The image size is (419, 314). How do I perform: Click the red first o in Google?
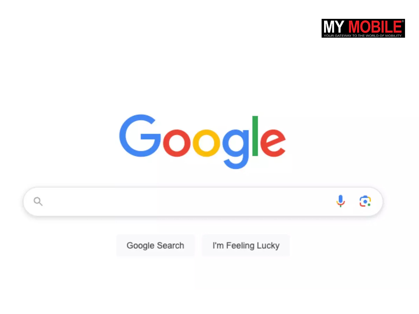[x=177, y=143]
